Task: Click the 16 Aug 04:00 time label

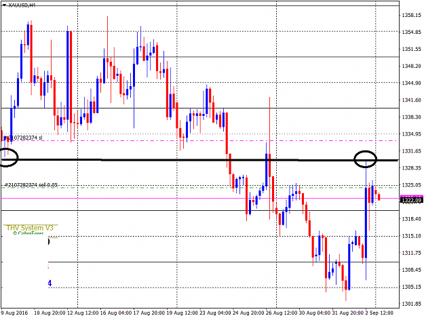Action: (x=116, y=313)
